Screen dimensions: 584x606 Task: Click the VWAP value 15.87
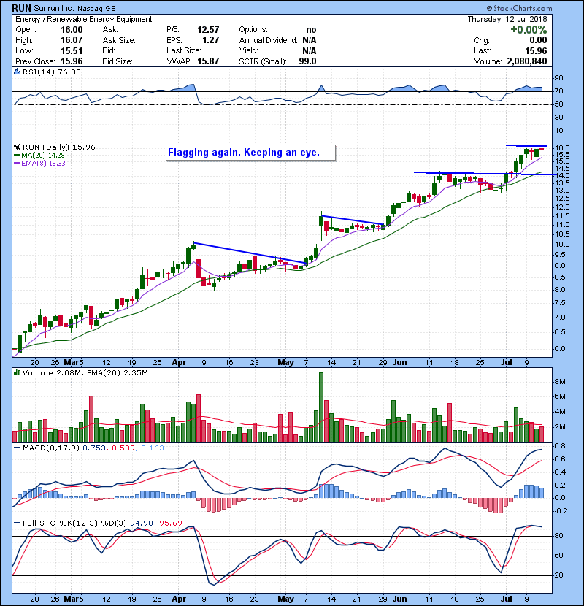coord(210,61)
